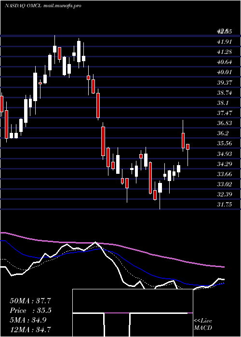Click the 41.28 price axis label
The image size is (241, 337).
[225, 52]
